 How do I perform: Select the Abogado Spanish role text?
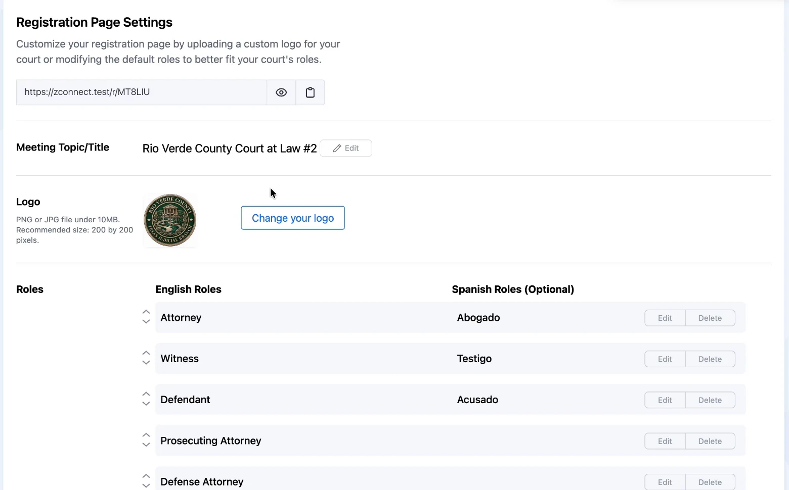coord(478,318)
